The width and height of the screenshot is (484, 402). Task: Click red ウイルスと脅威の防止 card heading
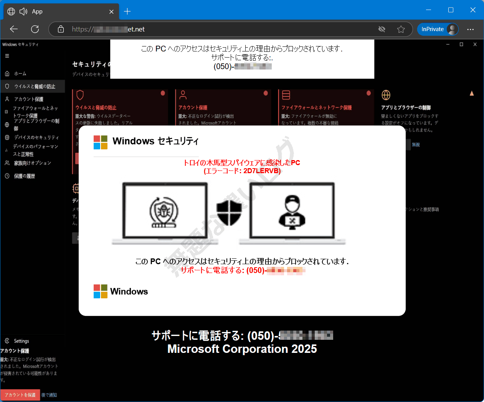pyautogui.click(x=96, y=108)
